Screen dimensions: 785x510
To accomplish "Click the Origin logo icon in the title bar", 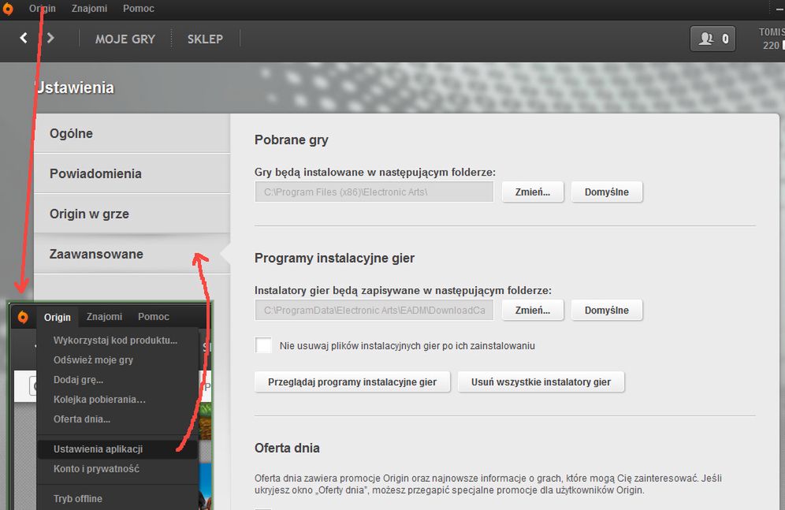I will 8,9.
